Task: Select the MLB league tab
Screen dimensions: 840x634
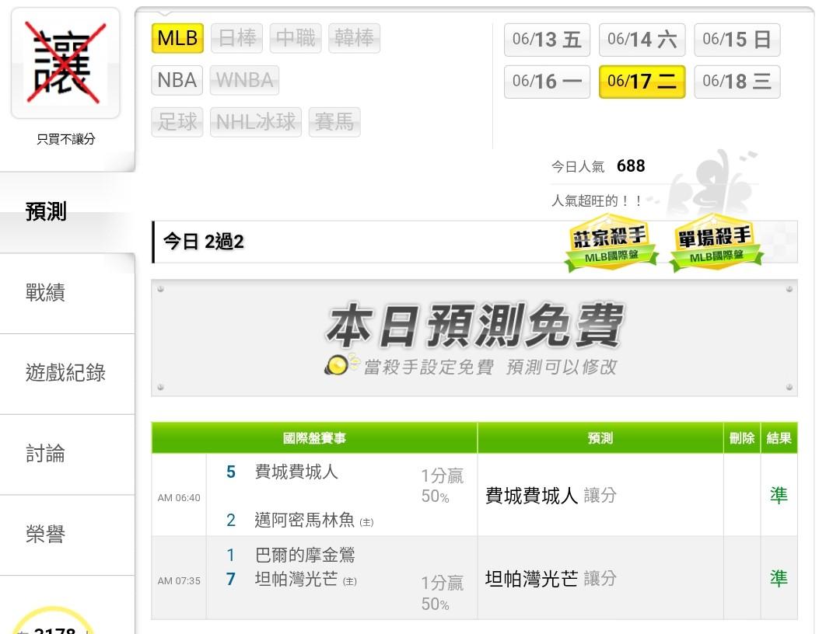Action: click(177, 38)
